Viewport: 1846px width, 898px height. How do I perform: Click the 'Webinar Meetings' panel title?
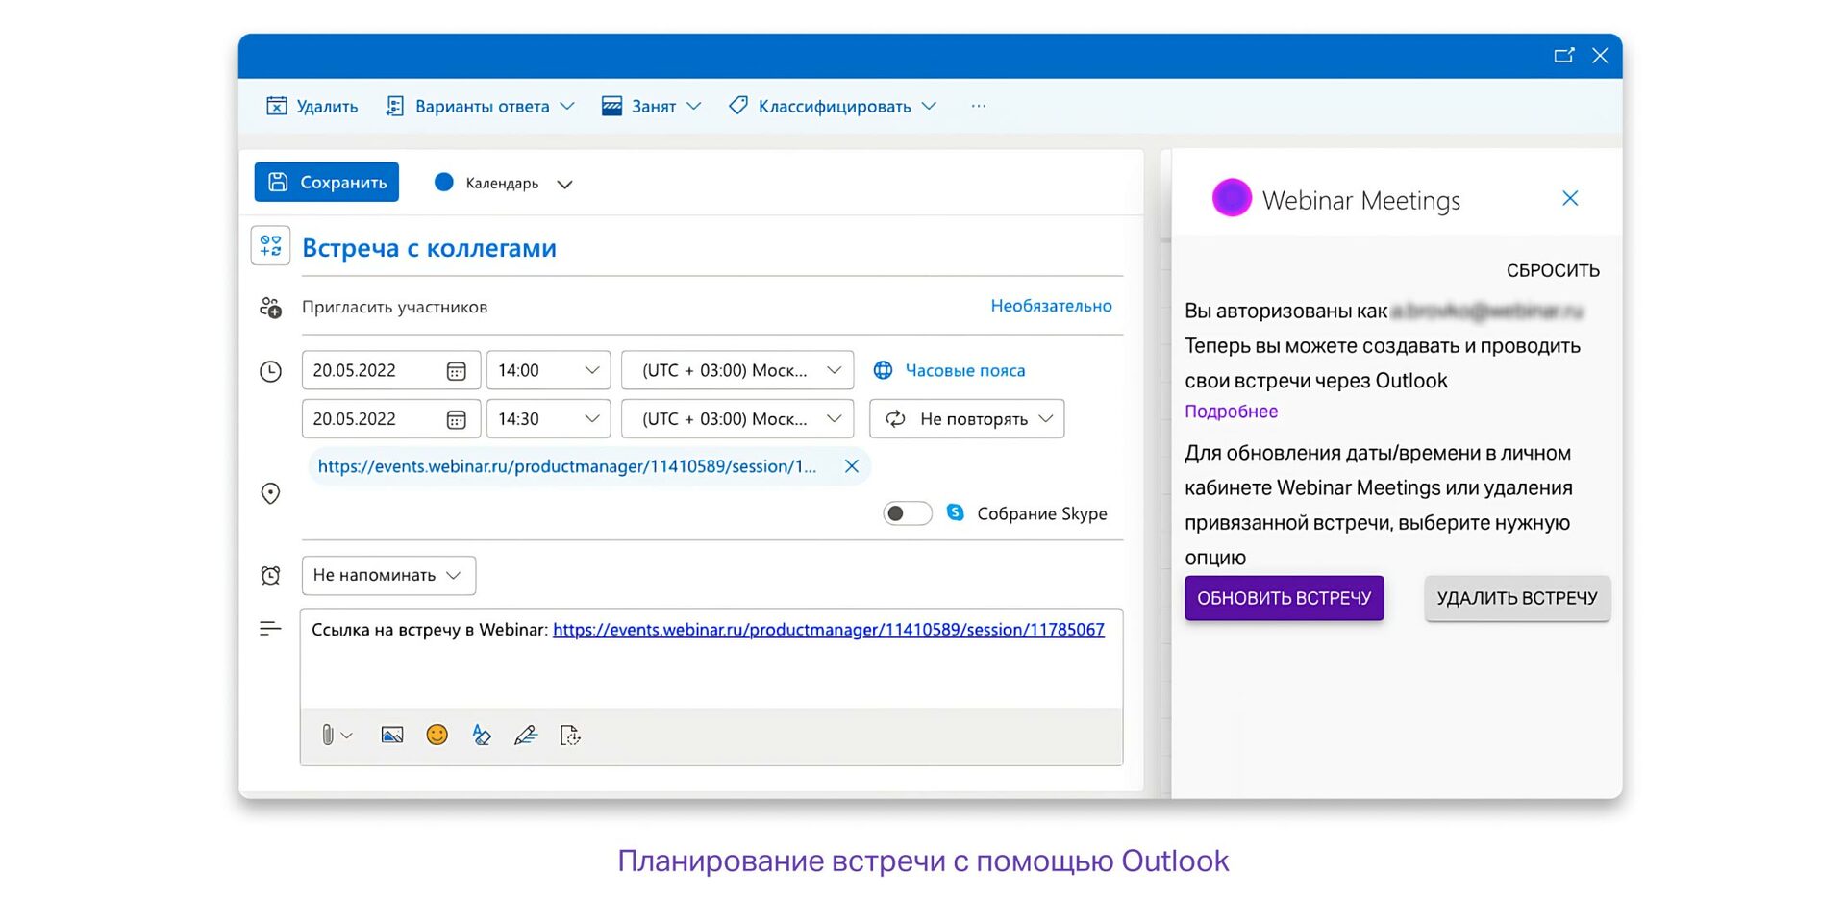coord(1360,200)
